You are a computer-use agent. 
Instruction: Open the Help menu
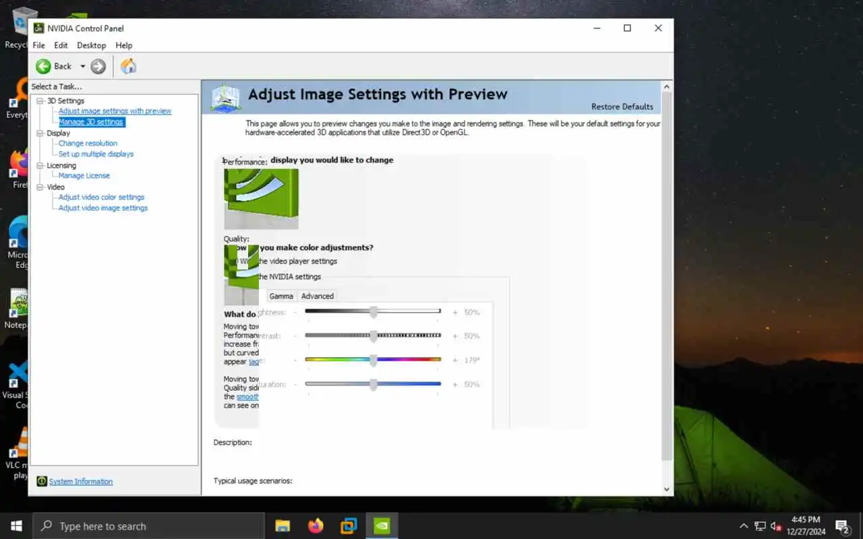point(124,45)
